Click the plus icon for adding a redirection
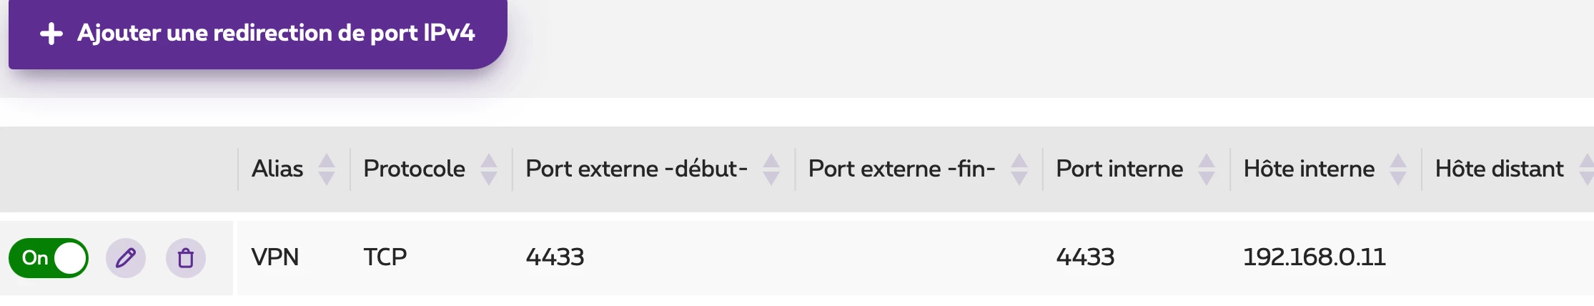 point(51,34)
